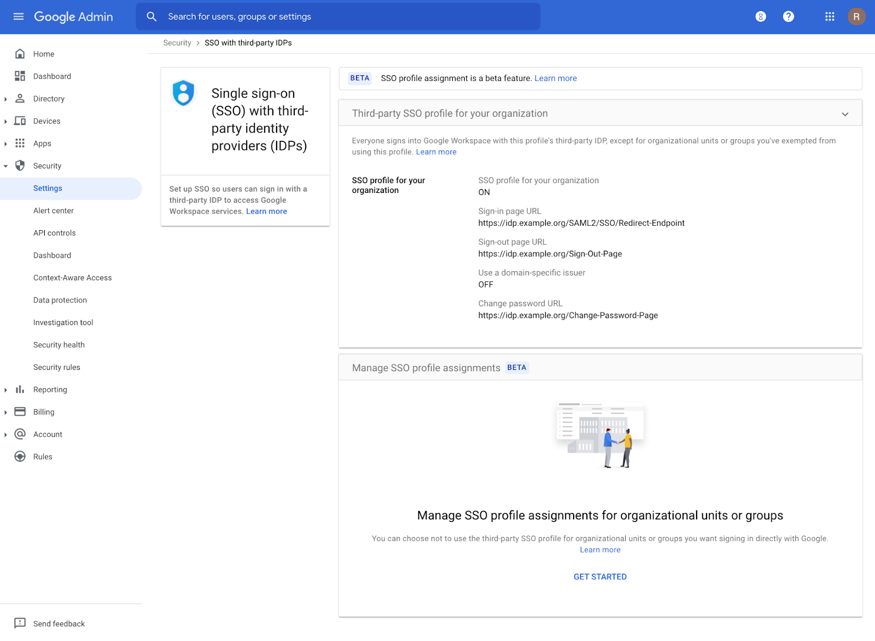875x641 pixels.
Task: Click the Directory person icon
Action: pyautogui.click(x=20, y=98)
